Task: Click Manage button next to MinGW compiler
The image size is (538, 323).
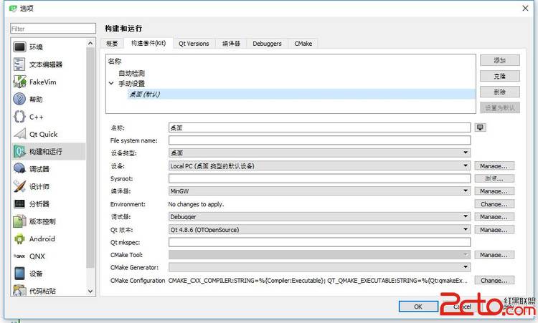Action: pos(494,191)
